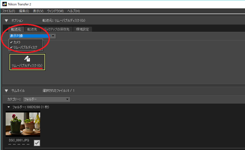Switch to the 転送先 tab

pyautogui.click(x=32, y=29)
